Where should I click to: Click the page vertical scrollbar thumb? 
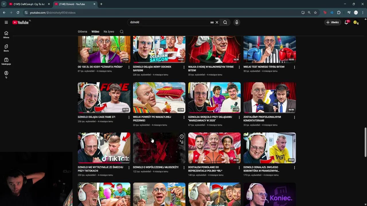pyautogui.click(x=365, y=142)
